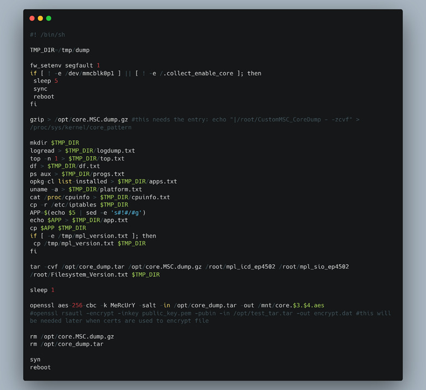This screenshot has height=390, width=426.
Task: Click the 'echo $APP > $TMP_DIR/app.txt' line
Action: (x=79, y=220)
